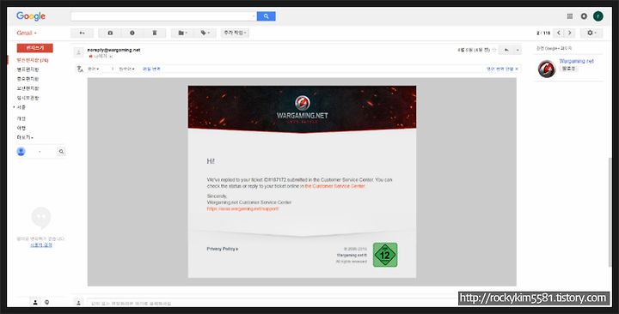The image size is (619, 314).
Task: Open the Move to folder dropdown
Action: click(182, 33)
